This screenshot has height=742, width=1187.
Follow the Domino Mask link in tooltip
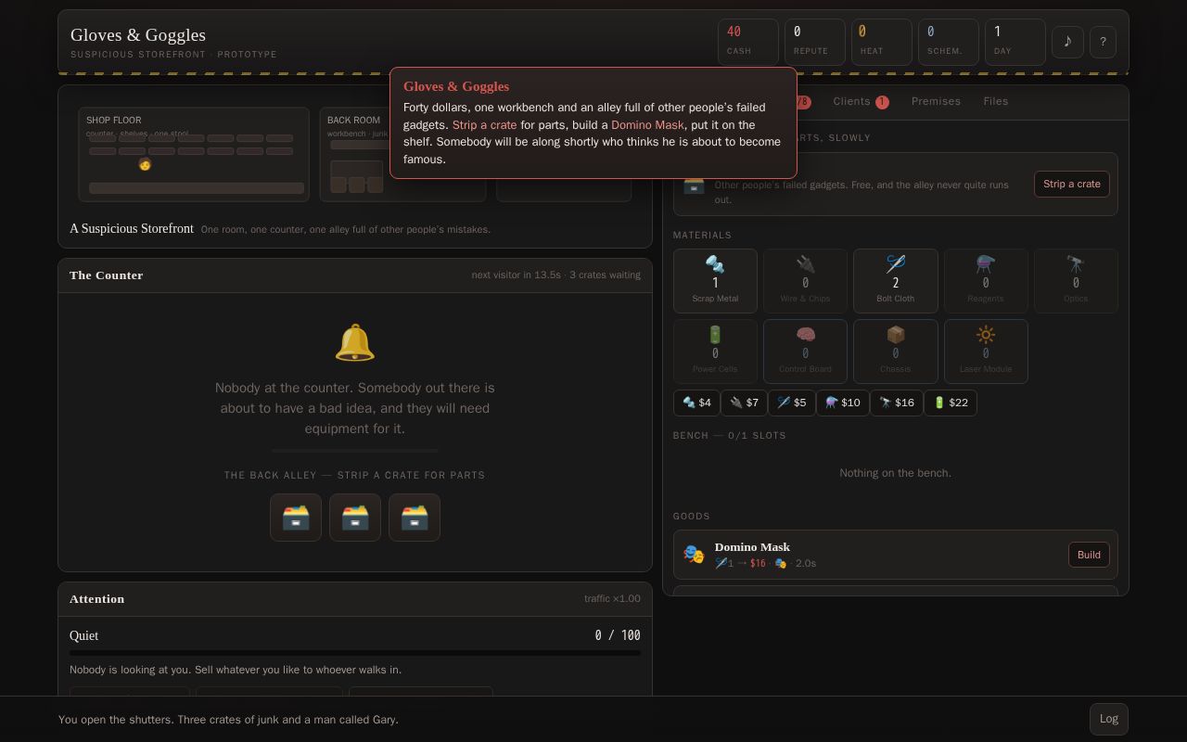(x=647, y=124)
